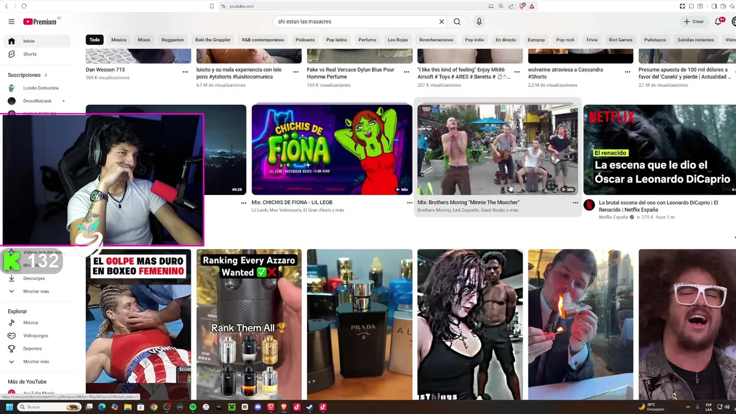Open Google Chrome from the taskbar
Screen dimensions: 736x414
point(154,407)
